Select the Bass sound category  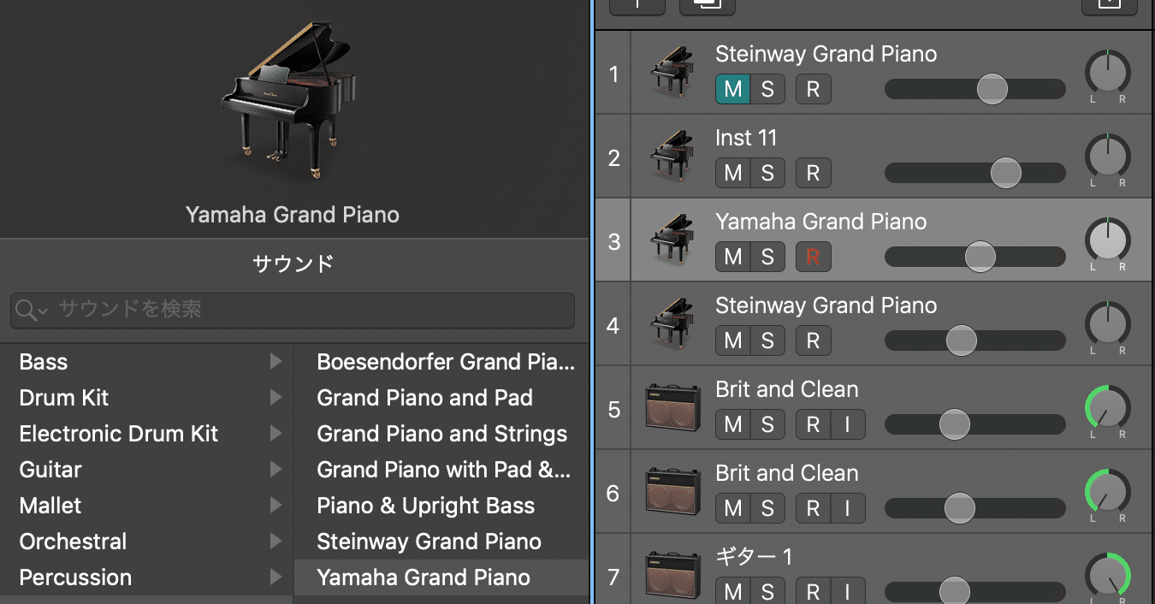[x=146, y=362]
